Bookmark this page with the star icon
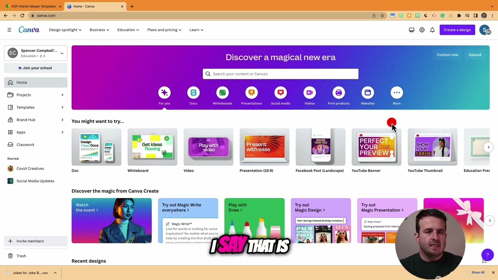 pos(382,16)
